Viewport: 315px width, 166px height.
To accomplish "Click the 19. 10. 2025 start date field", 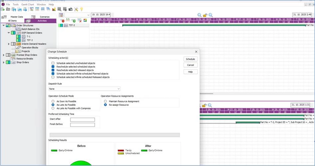I will coord(101,15).
